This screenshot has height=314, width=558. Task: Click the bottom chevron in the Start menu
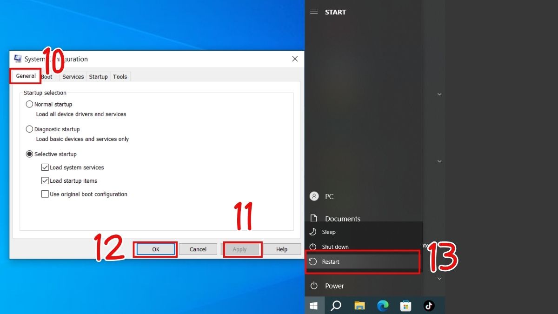pos(439,278)
